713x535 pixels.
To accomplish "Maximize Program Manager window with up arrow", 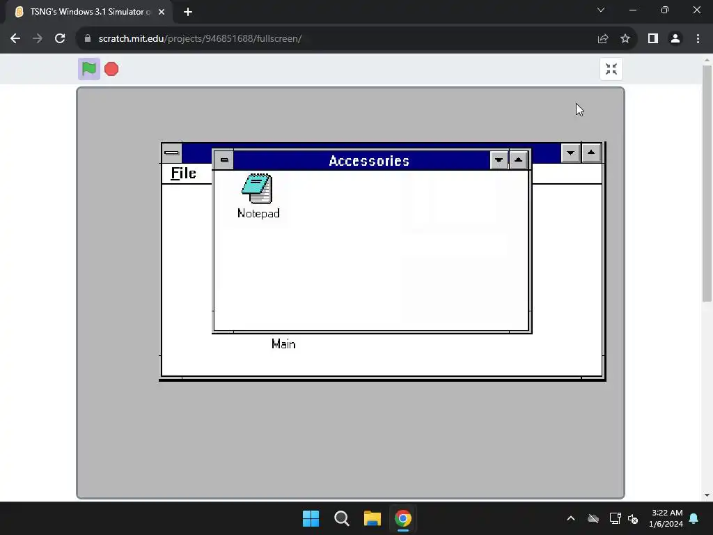I will (x=591, y=153).
